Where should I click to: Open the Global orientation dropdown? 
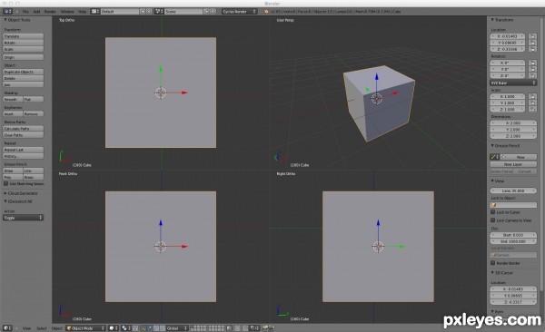176,327
